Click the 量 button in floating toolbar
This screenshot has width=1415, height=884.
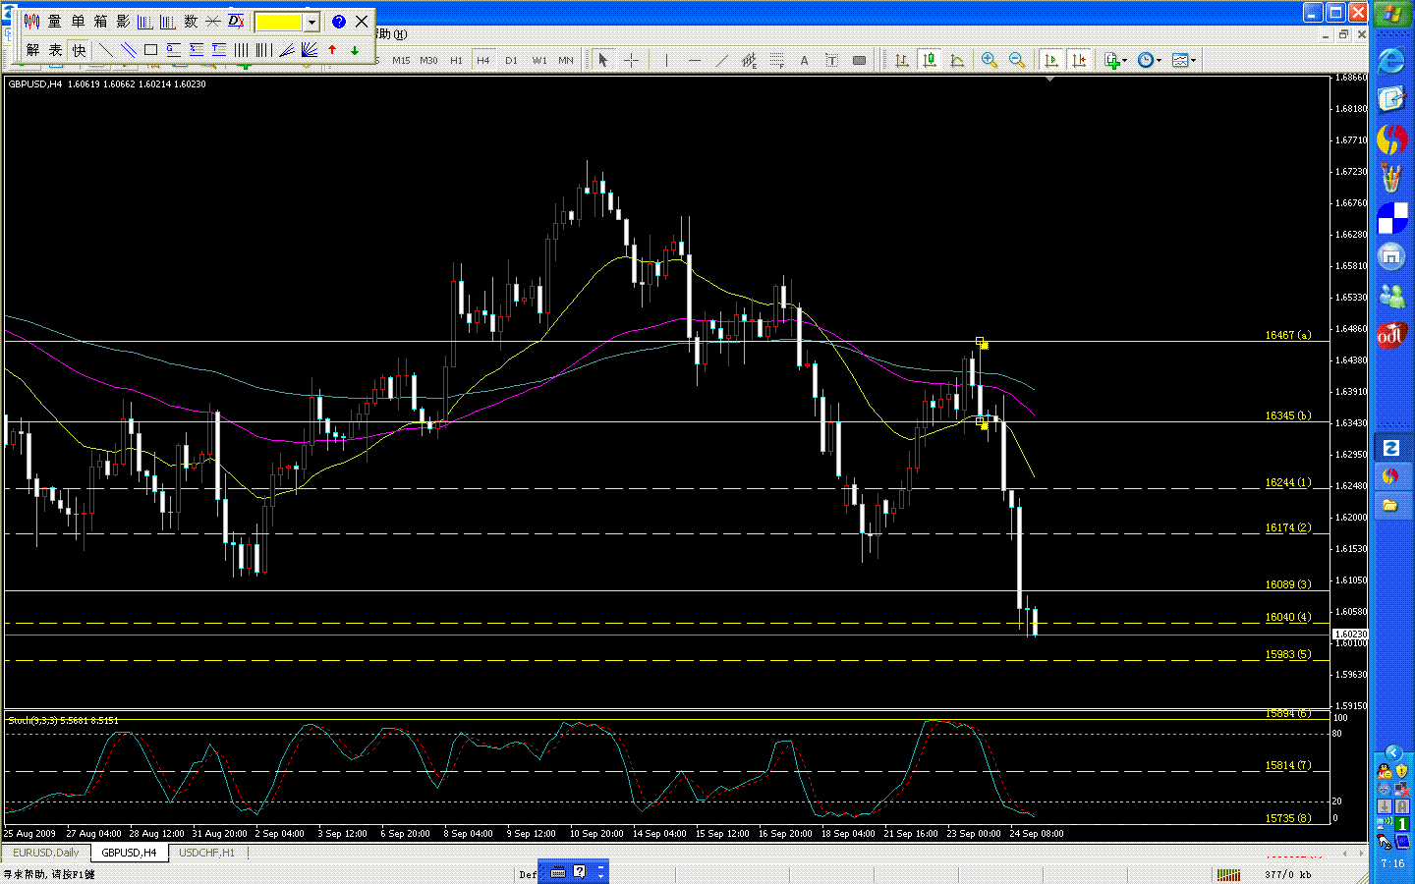coord(55,21)
